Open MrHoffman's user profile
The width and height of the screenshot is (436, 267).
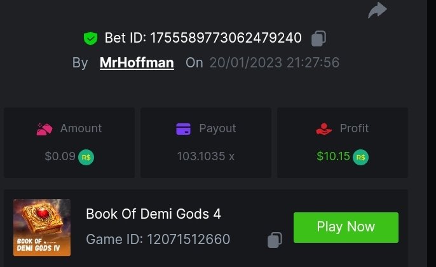tap(137, 63)
